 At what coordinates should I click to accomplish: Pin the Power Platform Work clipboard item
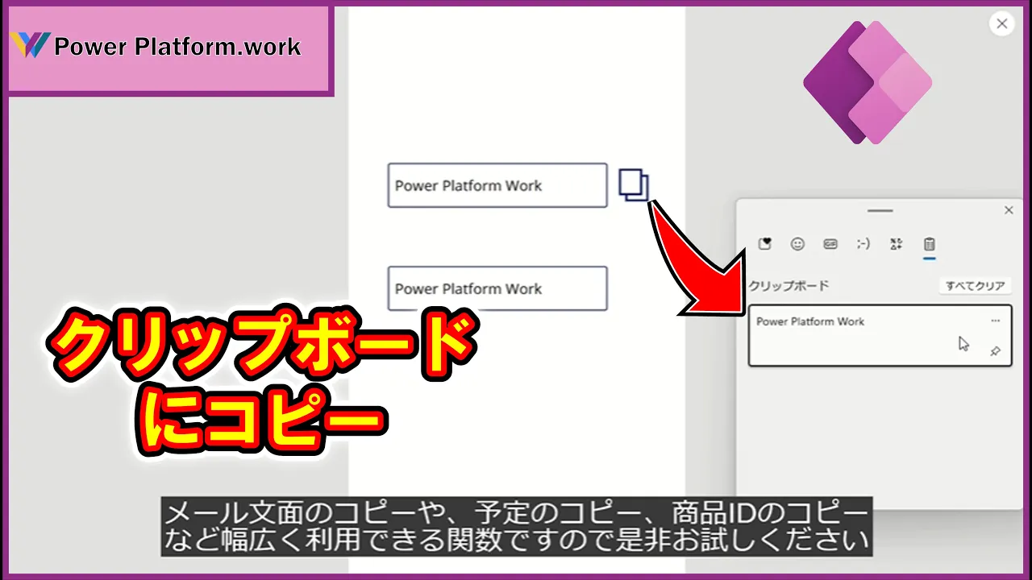[x=996, y=351]
